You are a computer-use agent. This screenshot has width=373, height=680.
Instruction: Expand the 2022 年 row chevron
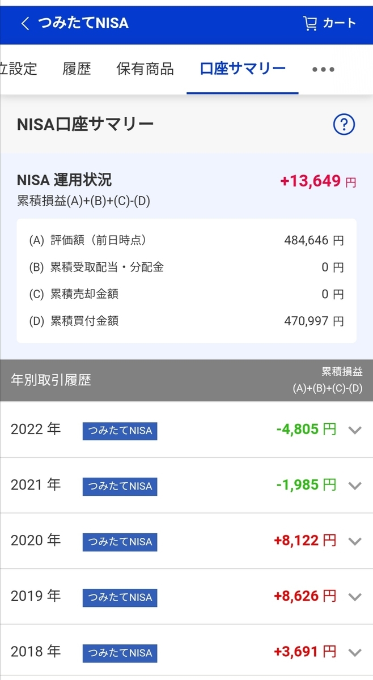coord(355,430)
